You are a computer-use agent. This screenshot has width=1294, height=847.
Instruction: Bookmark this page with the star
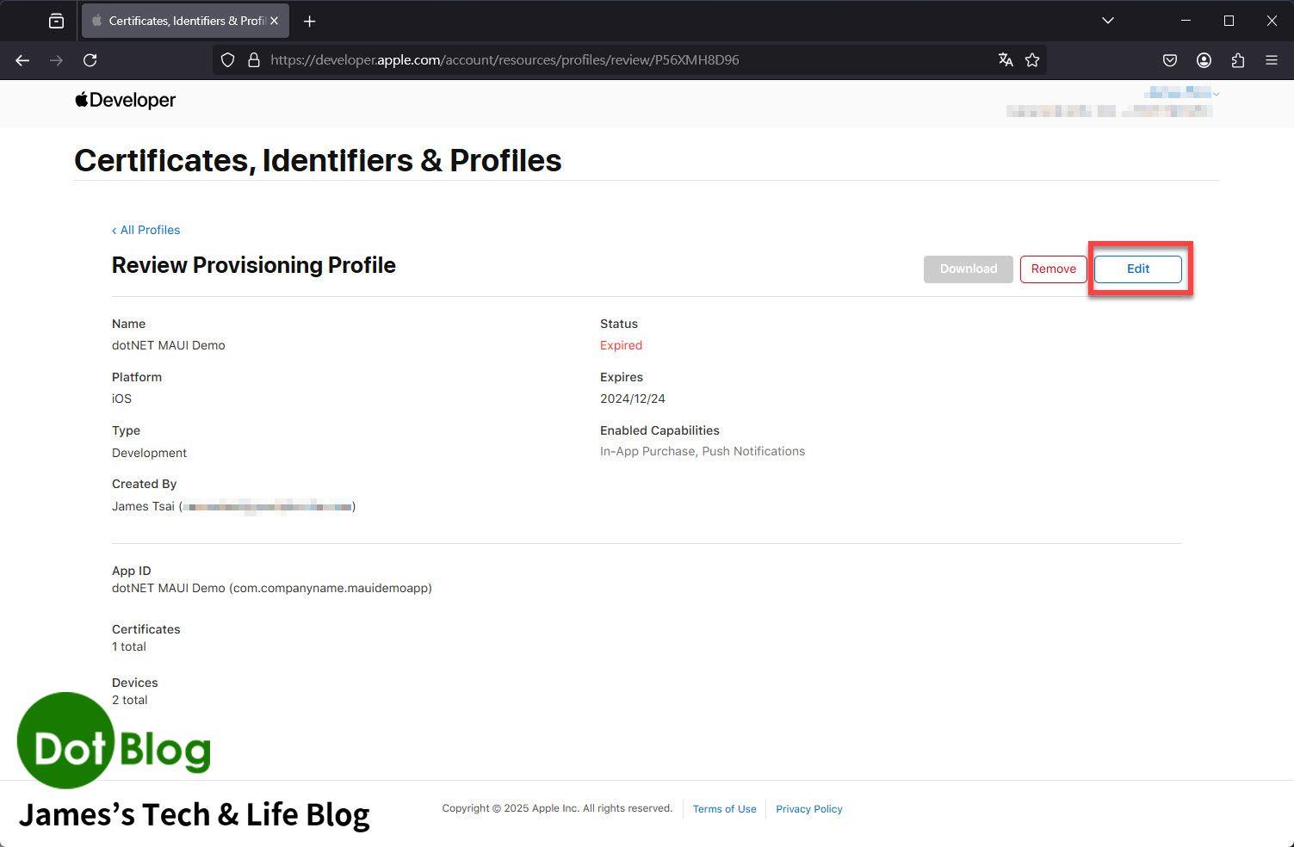tap(1032, 60)
